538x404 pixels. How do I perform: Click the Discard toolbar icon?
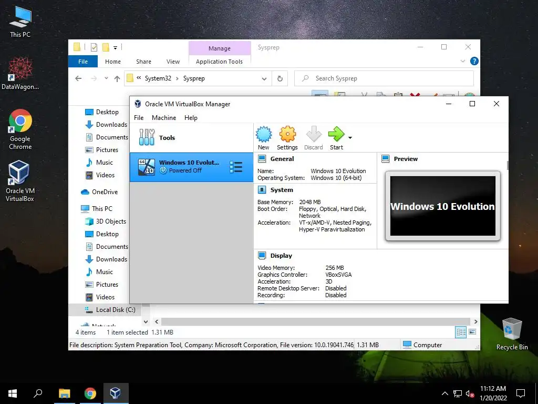coord(313,138)
